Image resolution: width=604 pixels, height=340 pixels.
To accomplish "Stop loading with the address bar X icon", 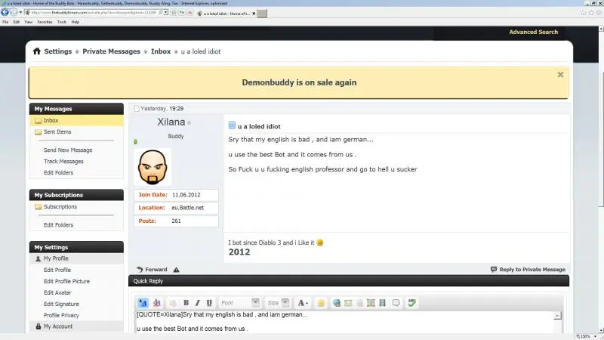I will point(190,12).
